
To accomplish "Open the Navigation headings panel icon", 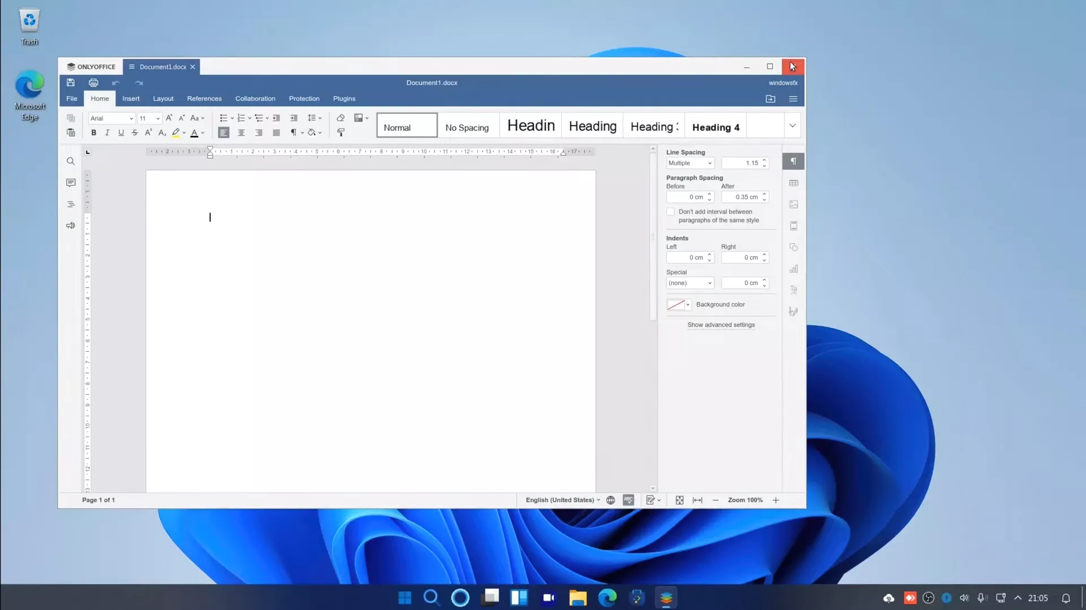I will (x=71, y=204).
